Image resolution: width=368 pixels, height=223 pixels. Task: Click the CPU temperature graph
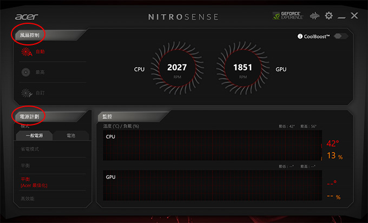212,145
